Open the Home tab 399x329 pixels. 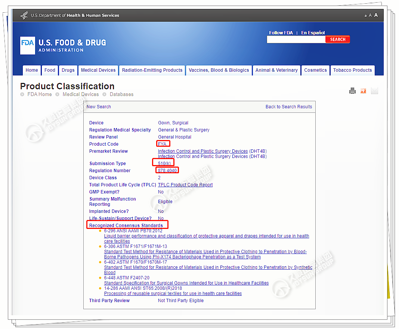(32, 70)
